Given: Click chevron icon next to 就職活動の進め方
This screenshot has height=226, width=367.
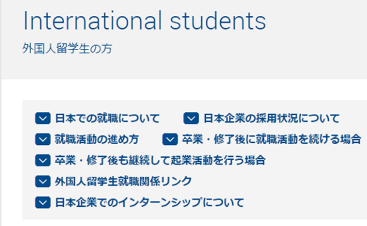Looking at the screenshot, I should 42,139.
